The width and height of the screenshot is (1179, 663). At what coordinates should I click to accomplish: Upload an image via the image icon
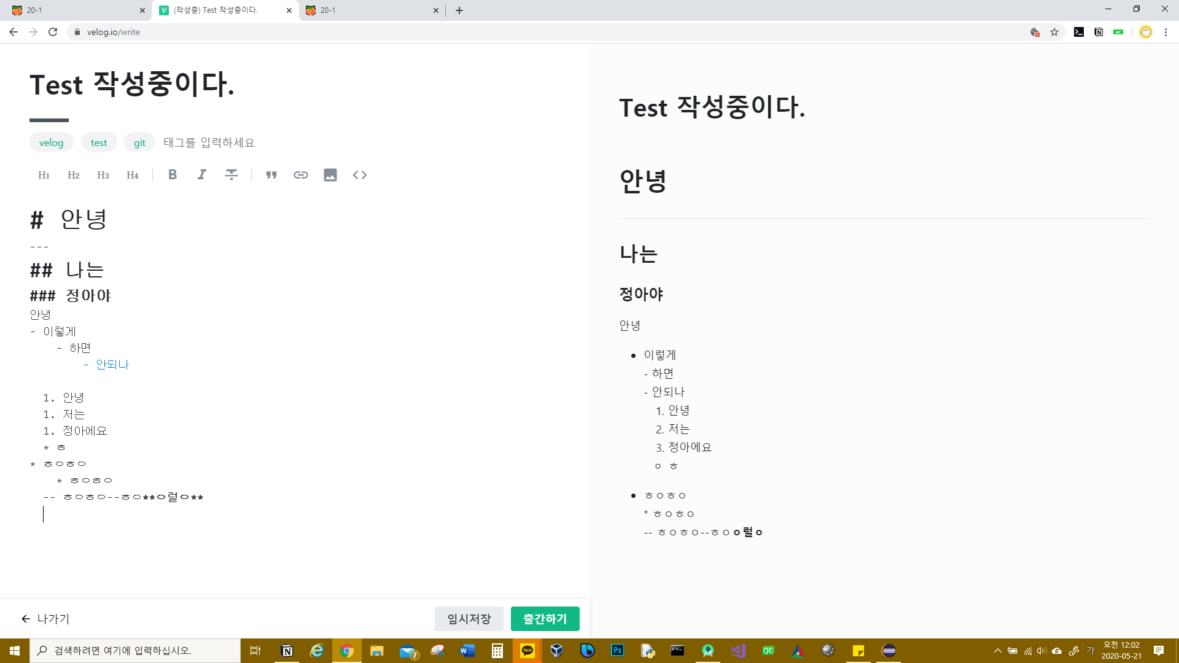pyautogui.click(x=330, y=175)
